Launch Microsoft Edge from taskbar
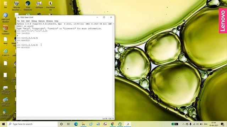The image size is (227, 127). pyautogui.click(x=76, y=124)
